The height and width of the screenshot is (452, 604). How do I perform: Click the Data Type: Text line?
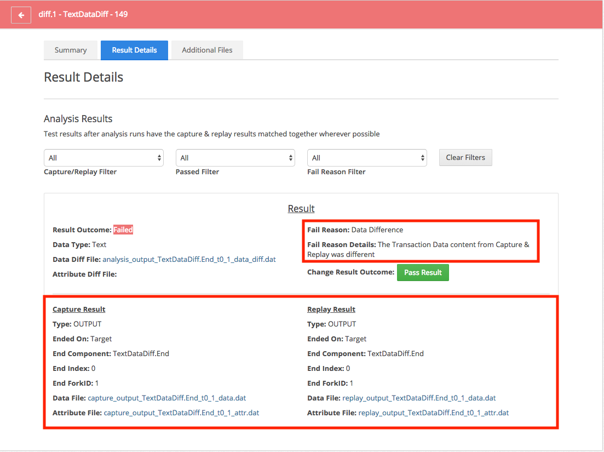[79, 245]
